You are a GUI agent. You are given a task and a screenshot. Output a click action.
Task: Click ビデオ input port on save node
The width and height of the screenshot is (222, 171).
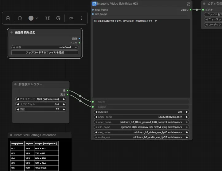[203, 10]
